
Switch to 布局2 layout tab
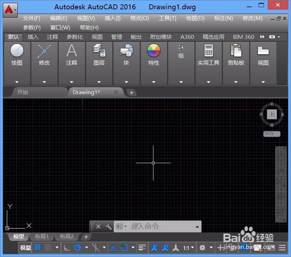tap(67, 237)
